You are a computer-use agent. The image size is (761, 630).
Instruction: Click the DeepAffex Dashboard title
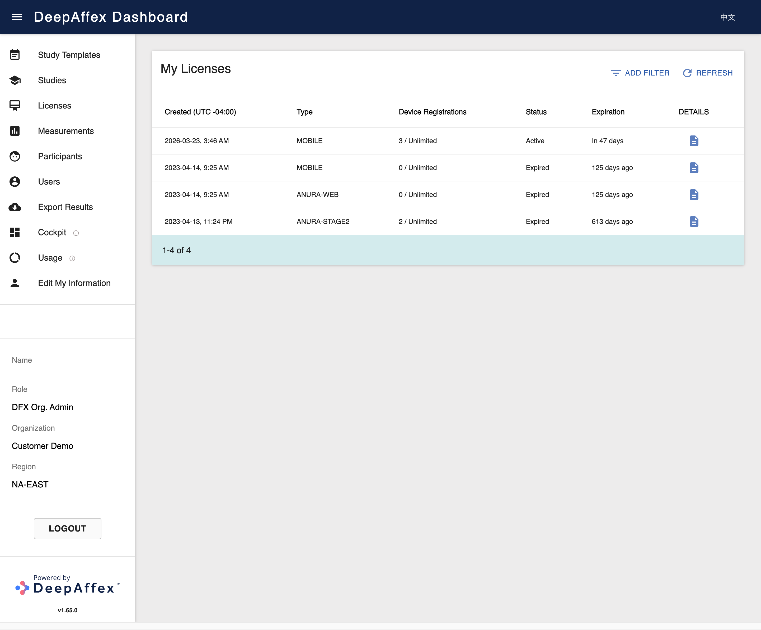tap(111, 17)
